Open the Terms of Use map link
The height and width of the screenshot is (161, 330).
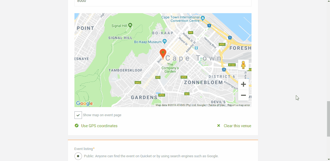click(217, 105)
